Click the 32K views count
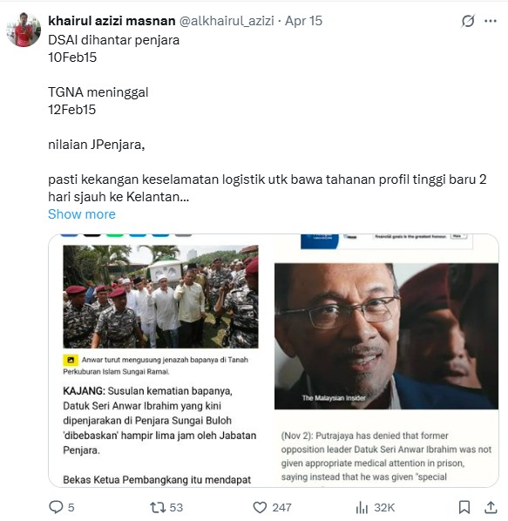The height and width of the screenshot is (521, 508). point(384,508)
